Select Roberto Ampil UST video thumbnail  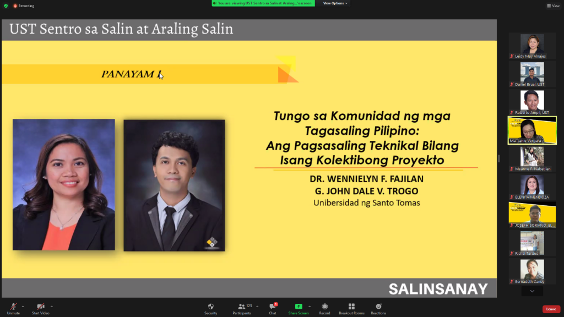[532, 102]
